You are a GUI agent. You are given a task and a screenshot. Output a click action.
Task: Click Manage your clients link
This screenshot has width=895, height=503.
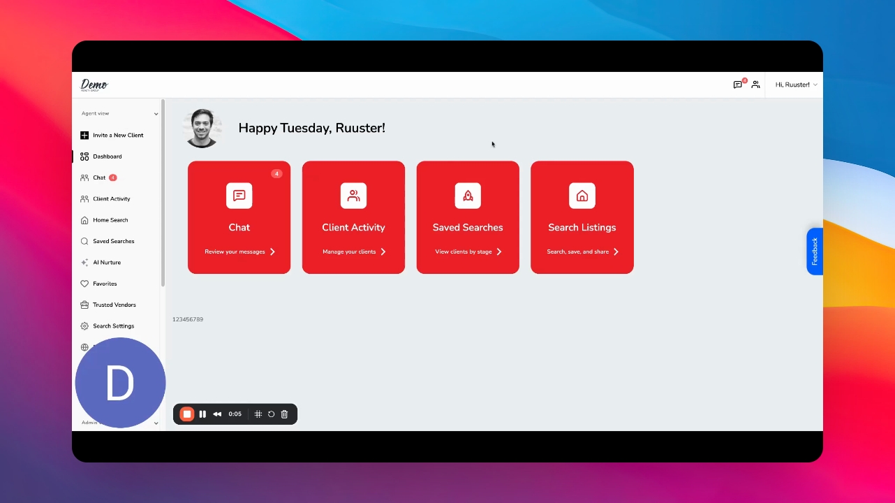point(355,251)
